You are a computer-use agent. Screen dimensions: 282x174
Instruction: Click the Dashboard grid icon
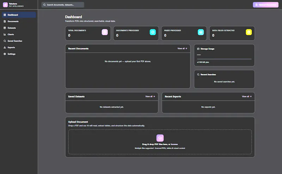[x=5, y=15]
